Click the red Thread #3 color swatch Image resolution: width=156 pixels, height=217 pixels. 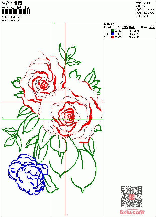pos(113,37)
